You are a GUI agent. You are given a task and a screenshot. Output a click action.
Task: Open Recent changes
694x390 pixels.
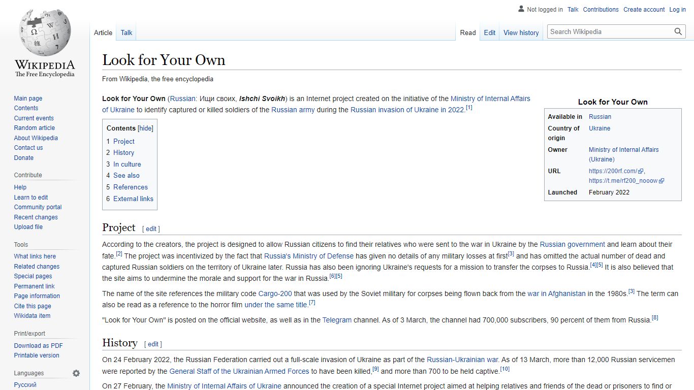tap(36, 217)
